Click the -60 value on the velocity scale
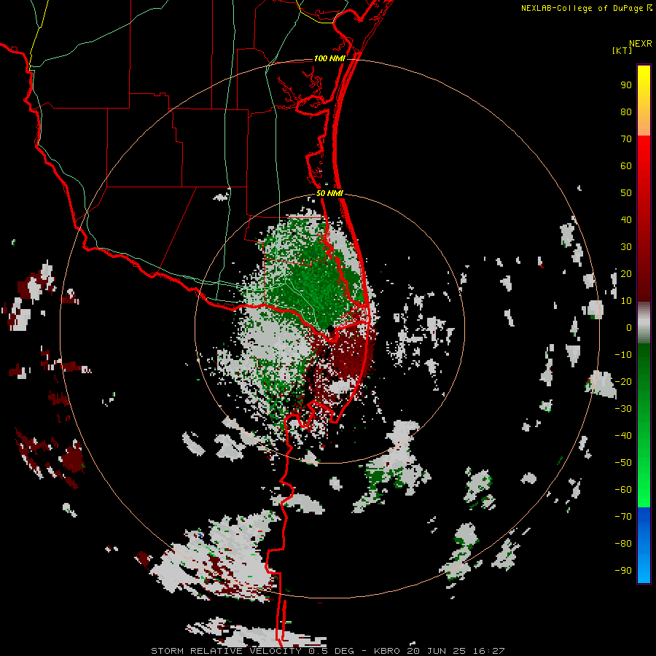This screenshot has height=656, width=656. (x=623, y=490)
